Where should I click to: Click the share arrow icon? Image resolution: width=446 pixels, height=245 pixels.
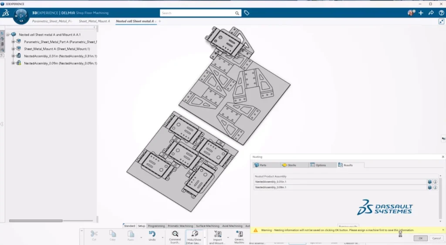431,13
